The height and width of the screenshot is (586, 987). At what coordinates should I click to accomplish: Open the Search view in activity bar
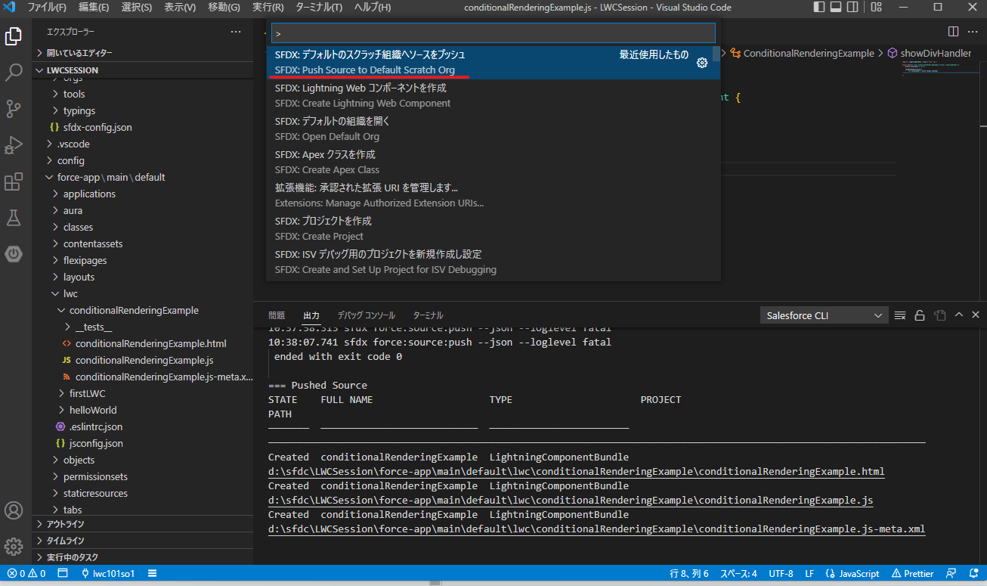pyautogui.click(x=14, y=73)
